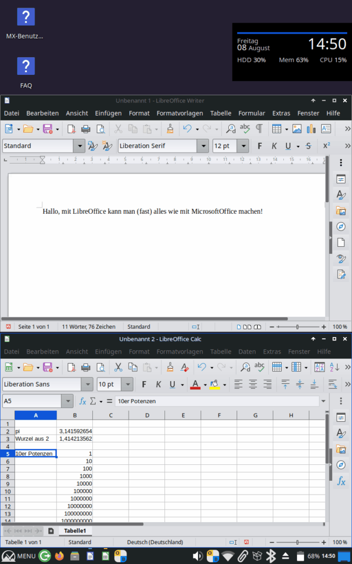Image resolution: width=352 pixels, height=564 pixels.
Task: Click word count in Writer status bar
Action: [89, 327]
